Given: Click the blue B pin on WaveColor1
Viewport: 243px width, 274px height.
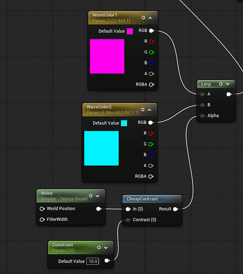Looking at the screenshot, I should click(x=152, y=63).
